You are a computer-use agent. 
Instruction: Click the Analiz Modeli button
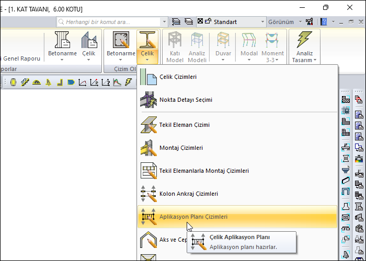coord(197,46)
